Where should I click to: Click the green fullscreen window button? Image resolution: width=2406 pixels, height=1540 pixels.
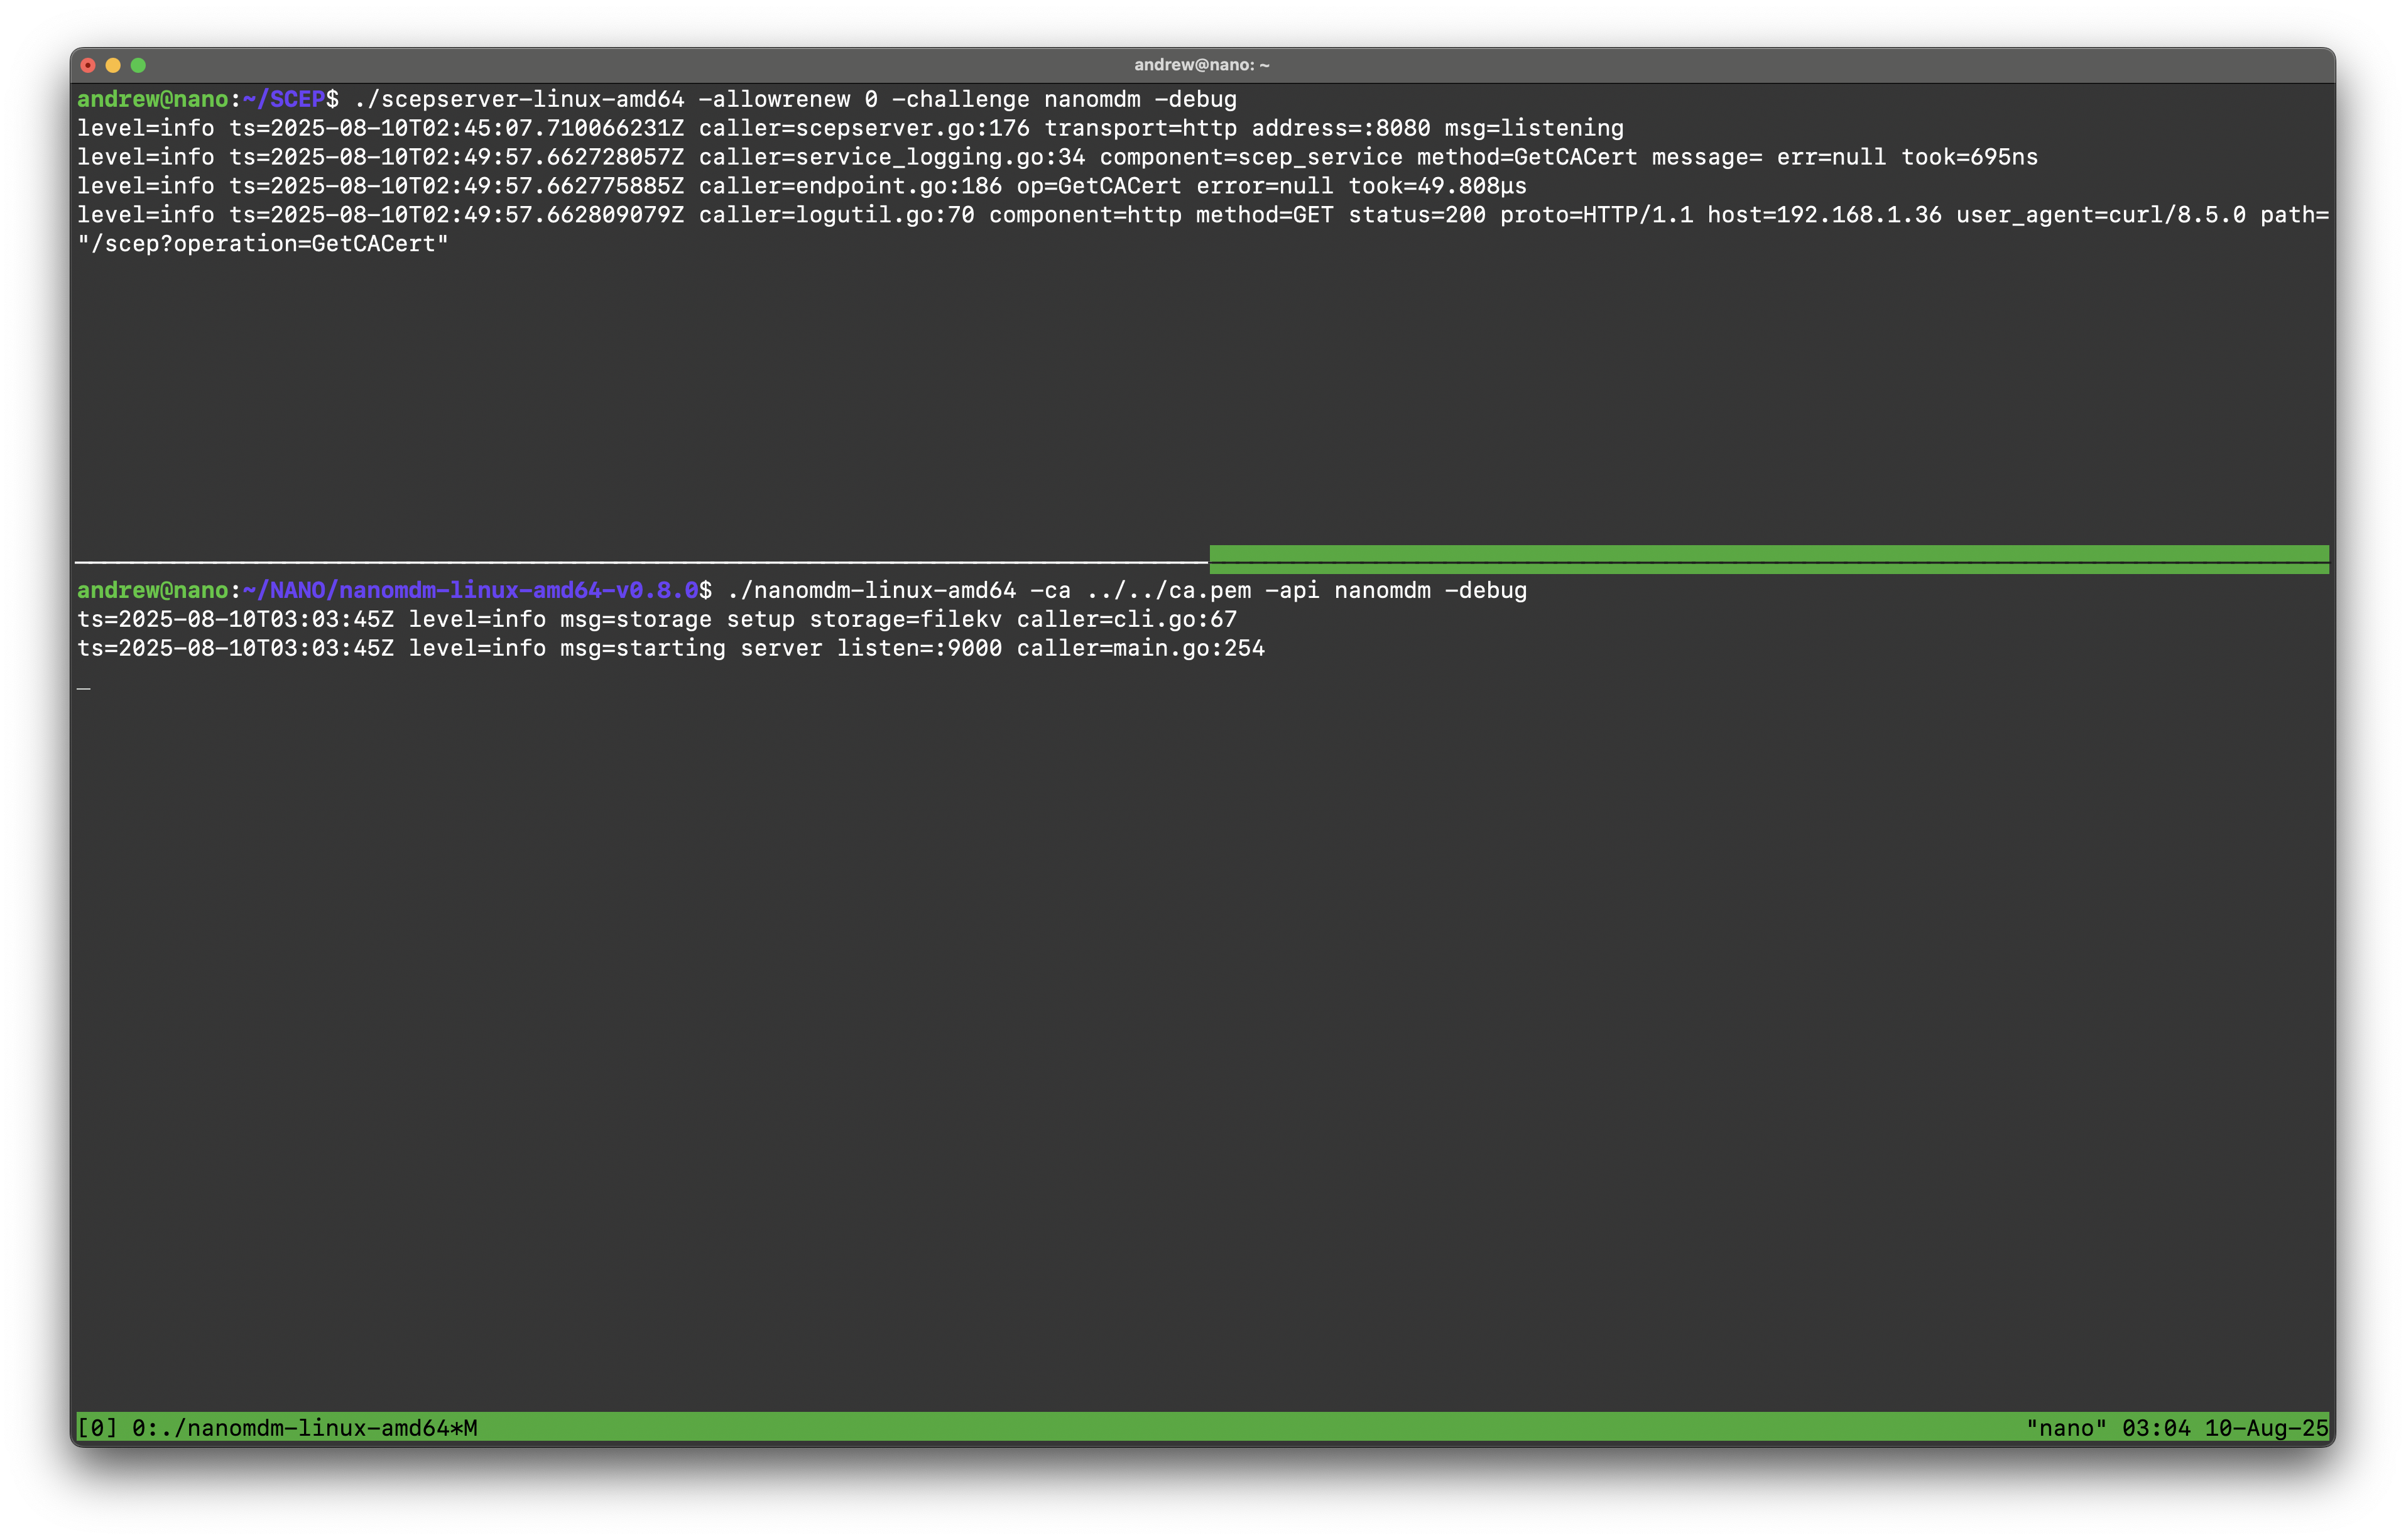(138, 65)
